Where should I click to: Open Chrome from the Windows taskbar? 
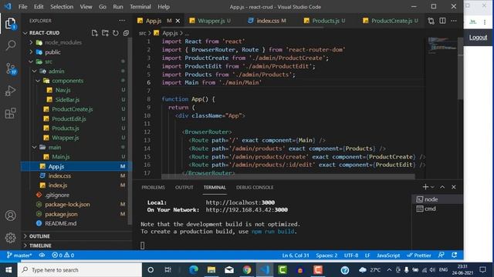coord(247,270)
